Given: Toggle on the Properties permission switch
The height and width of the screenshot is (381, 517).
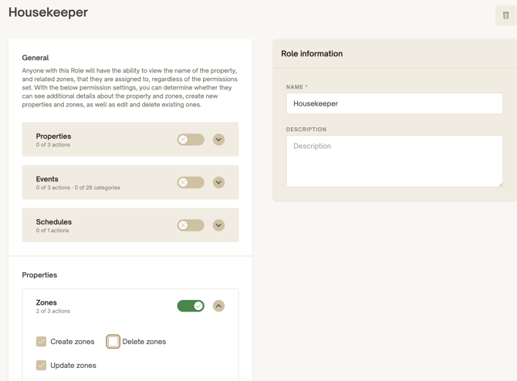Looking at the screenshot, I should [x=191, y=140].
